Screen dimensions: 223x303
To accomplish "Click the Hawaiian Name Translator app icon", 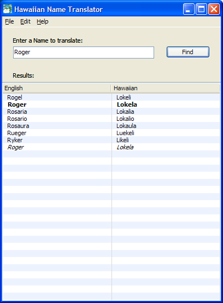I will (8, 9).
